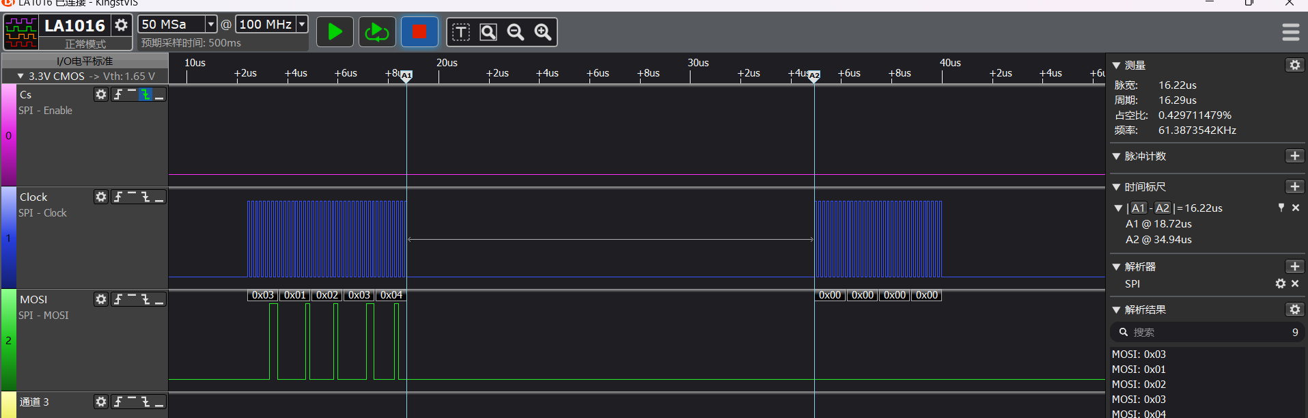The image size is (1308, 418).
Task: Stop the capture with the red square button
Action: [x=419, y=32]
